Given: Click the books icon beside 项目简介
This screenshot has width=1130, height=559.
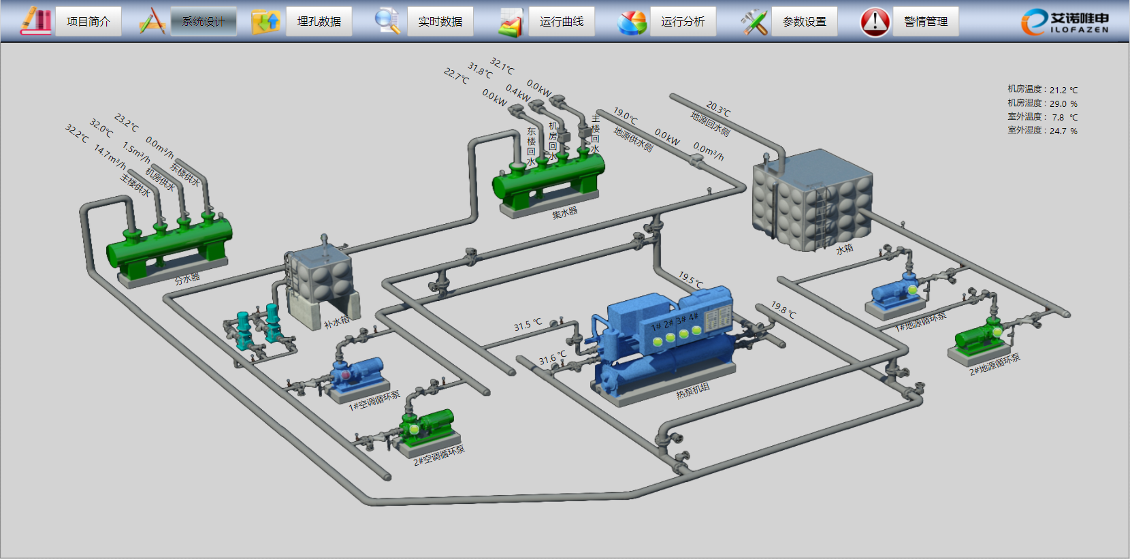Looking at the screenshot, I should (x=35, y=21).
